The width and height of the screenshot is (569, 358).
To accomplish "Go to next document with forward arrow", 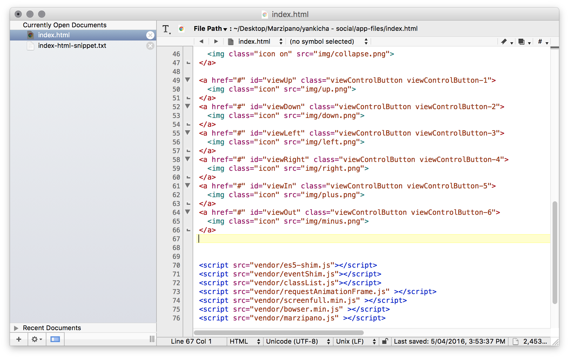I will pos(216,41).
